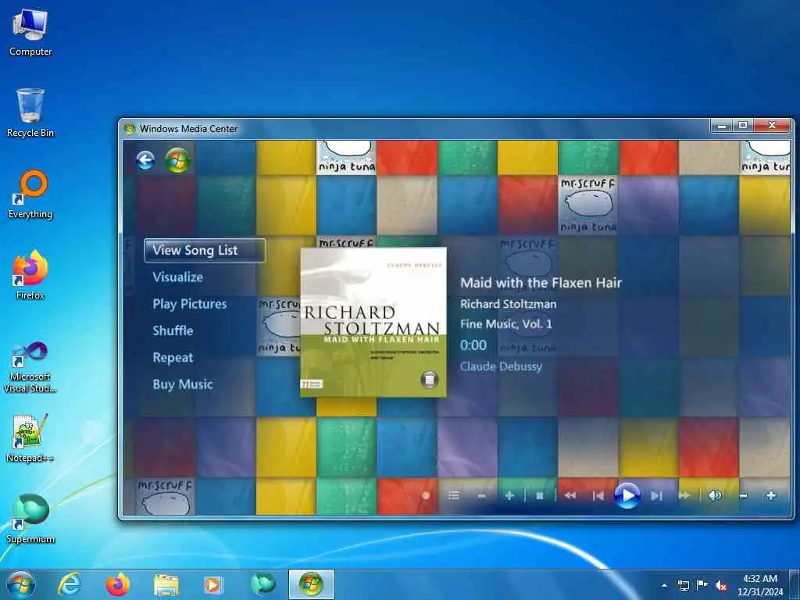Play Maid with the Flaxen Hair
Viewport: 800px width, 600px height.
(627, 495)
